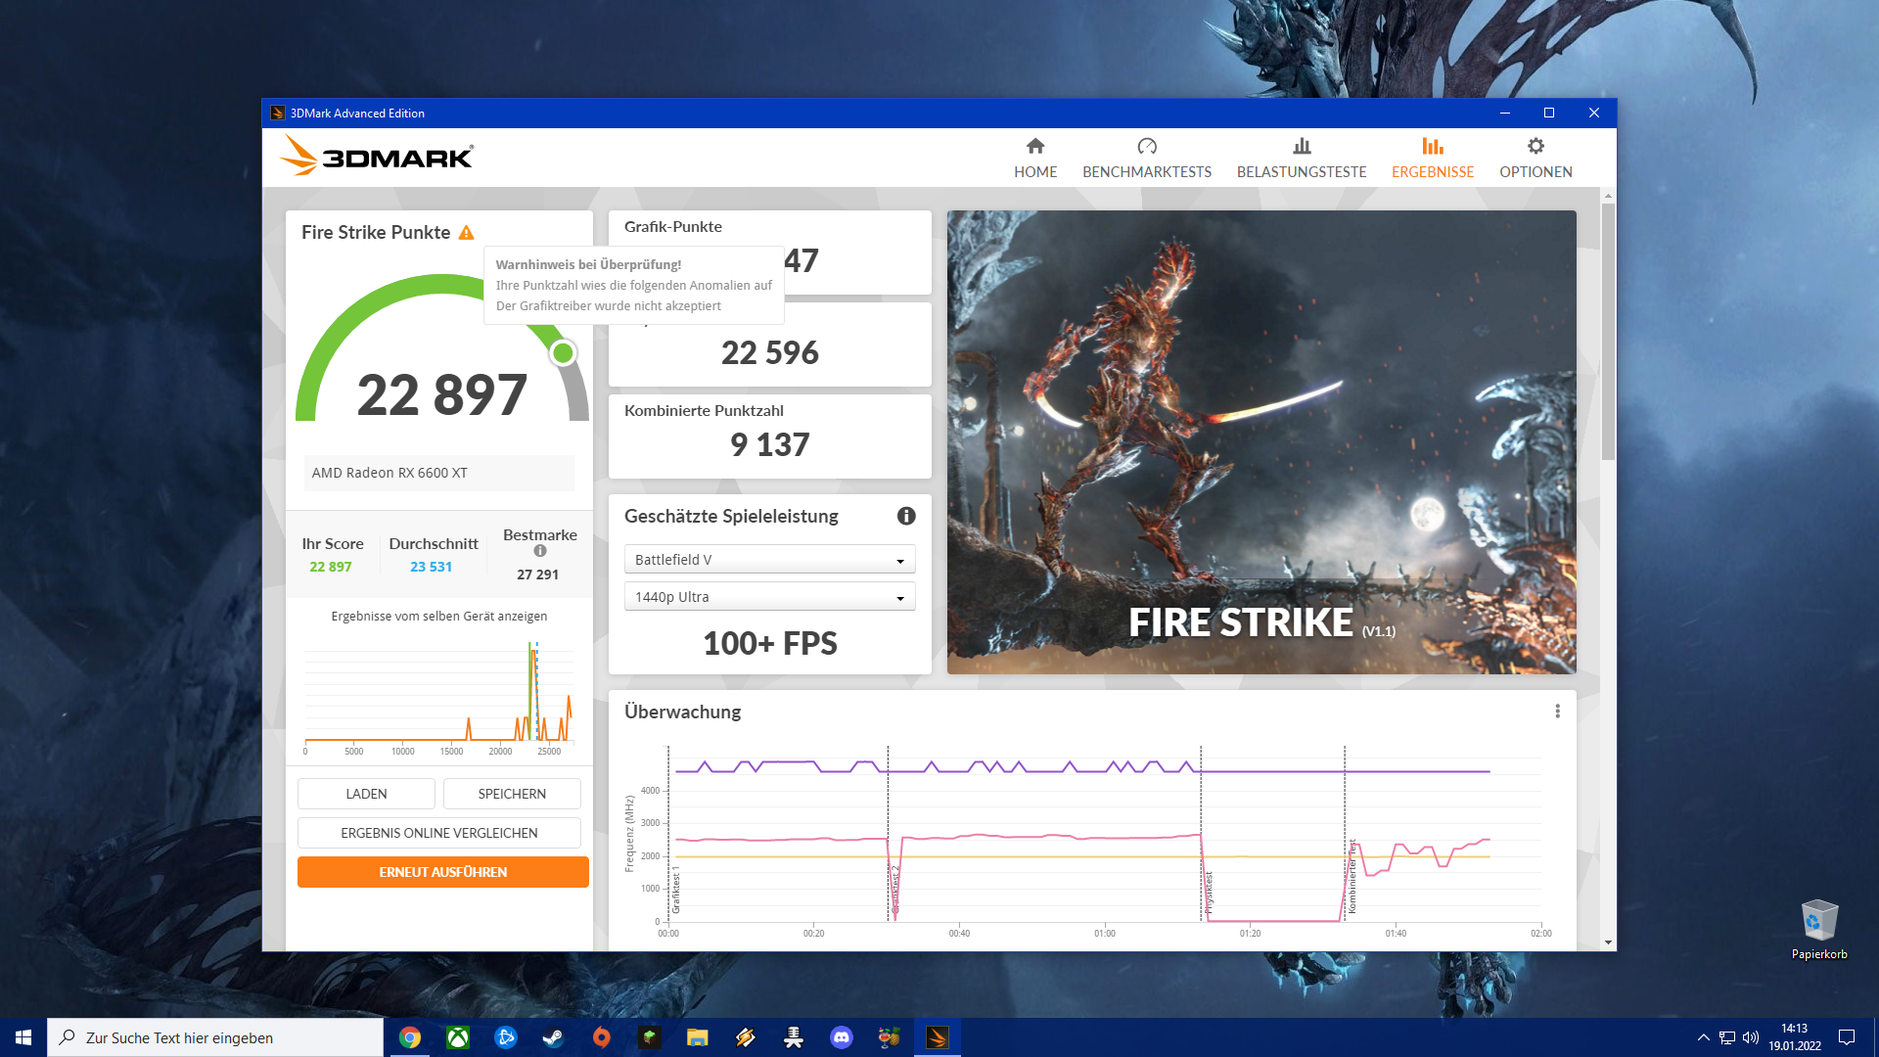Click the Fire Strike warning triangle icon

(467, 233)
